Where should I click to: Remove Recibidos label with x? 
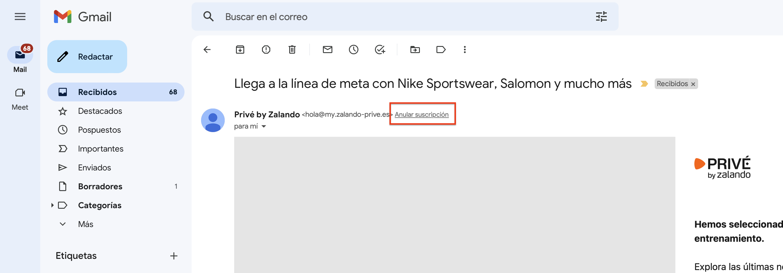tap(693, 84)
